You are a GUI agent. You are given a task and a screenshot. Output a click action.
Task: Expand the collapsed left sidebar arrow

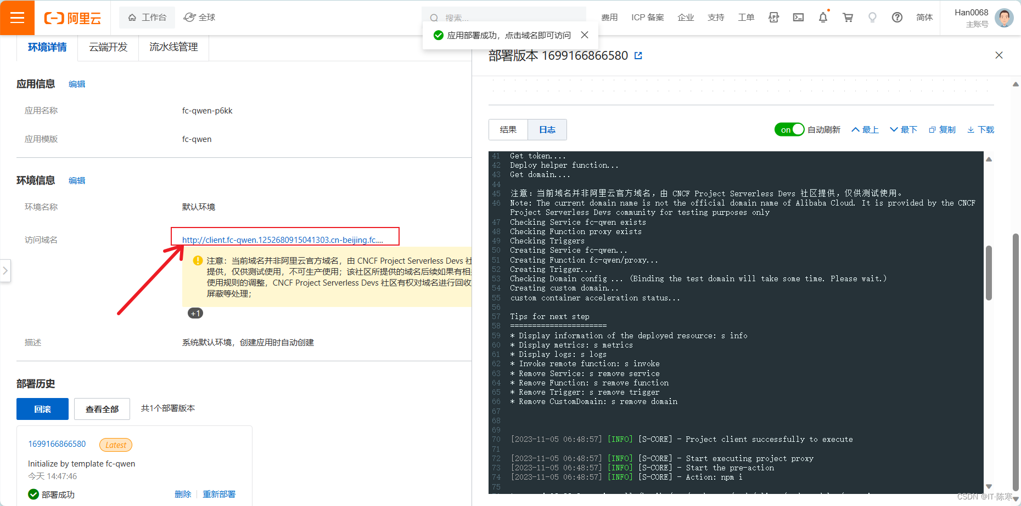tap(5, 270)
